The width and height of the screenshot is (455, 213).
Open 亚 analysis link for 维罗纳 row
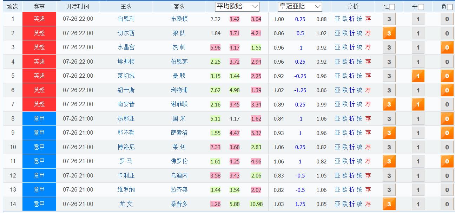click(337, 189)
